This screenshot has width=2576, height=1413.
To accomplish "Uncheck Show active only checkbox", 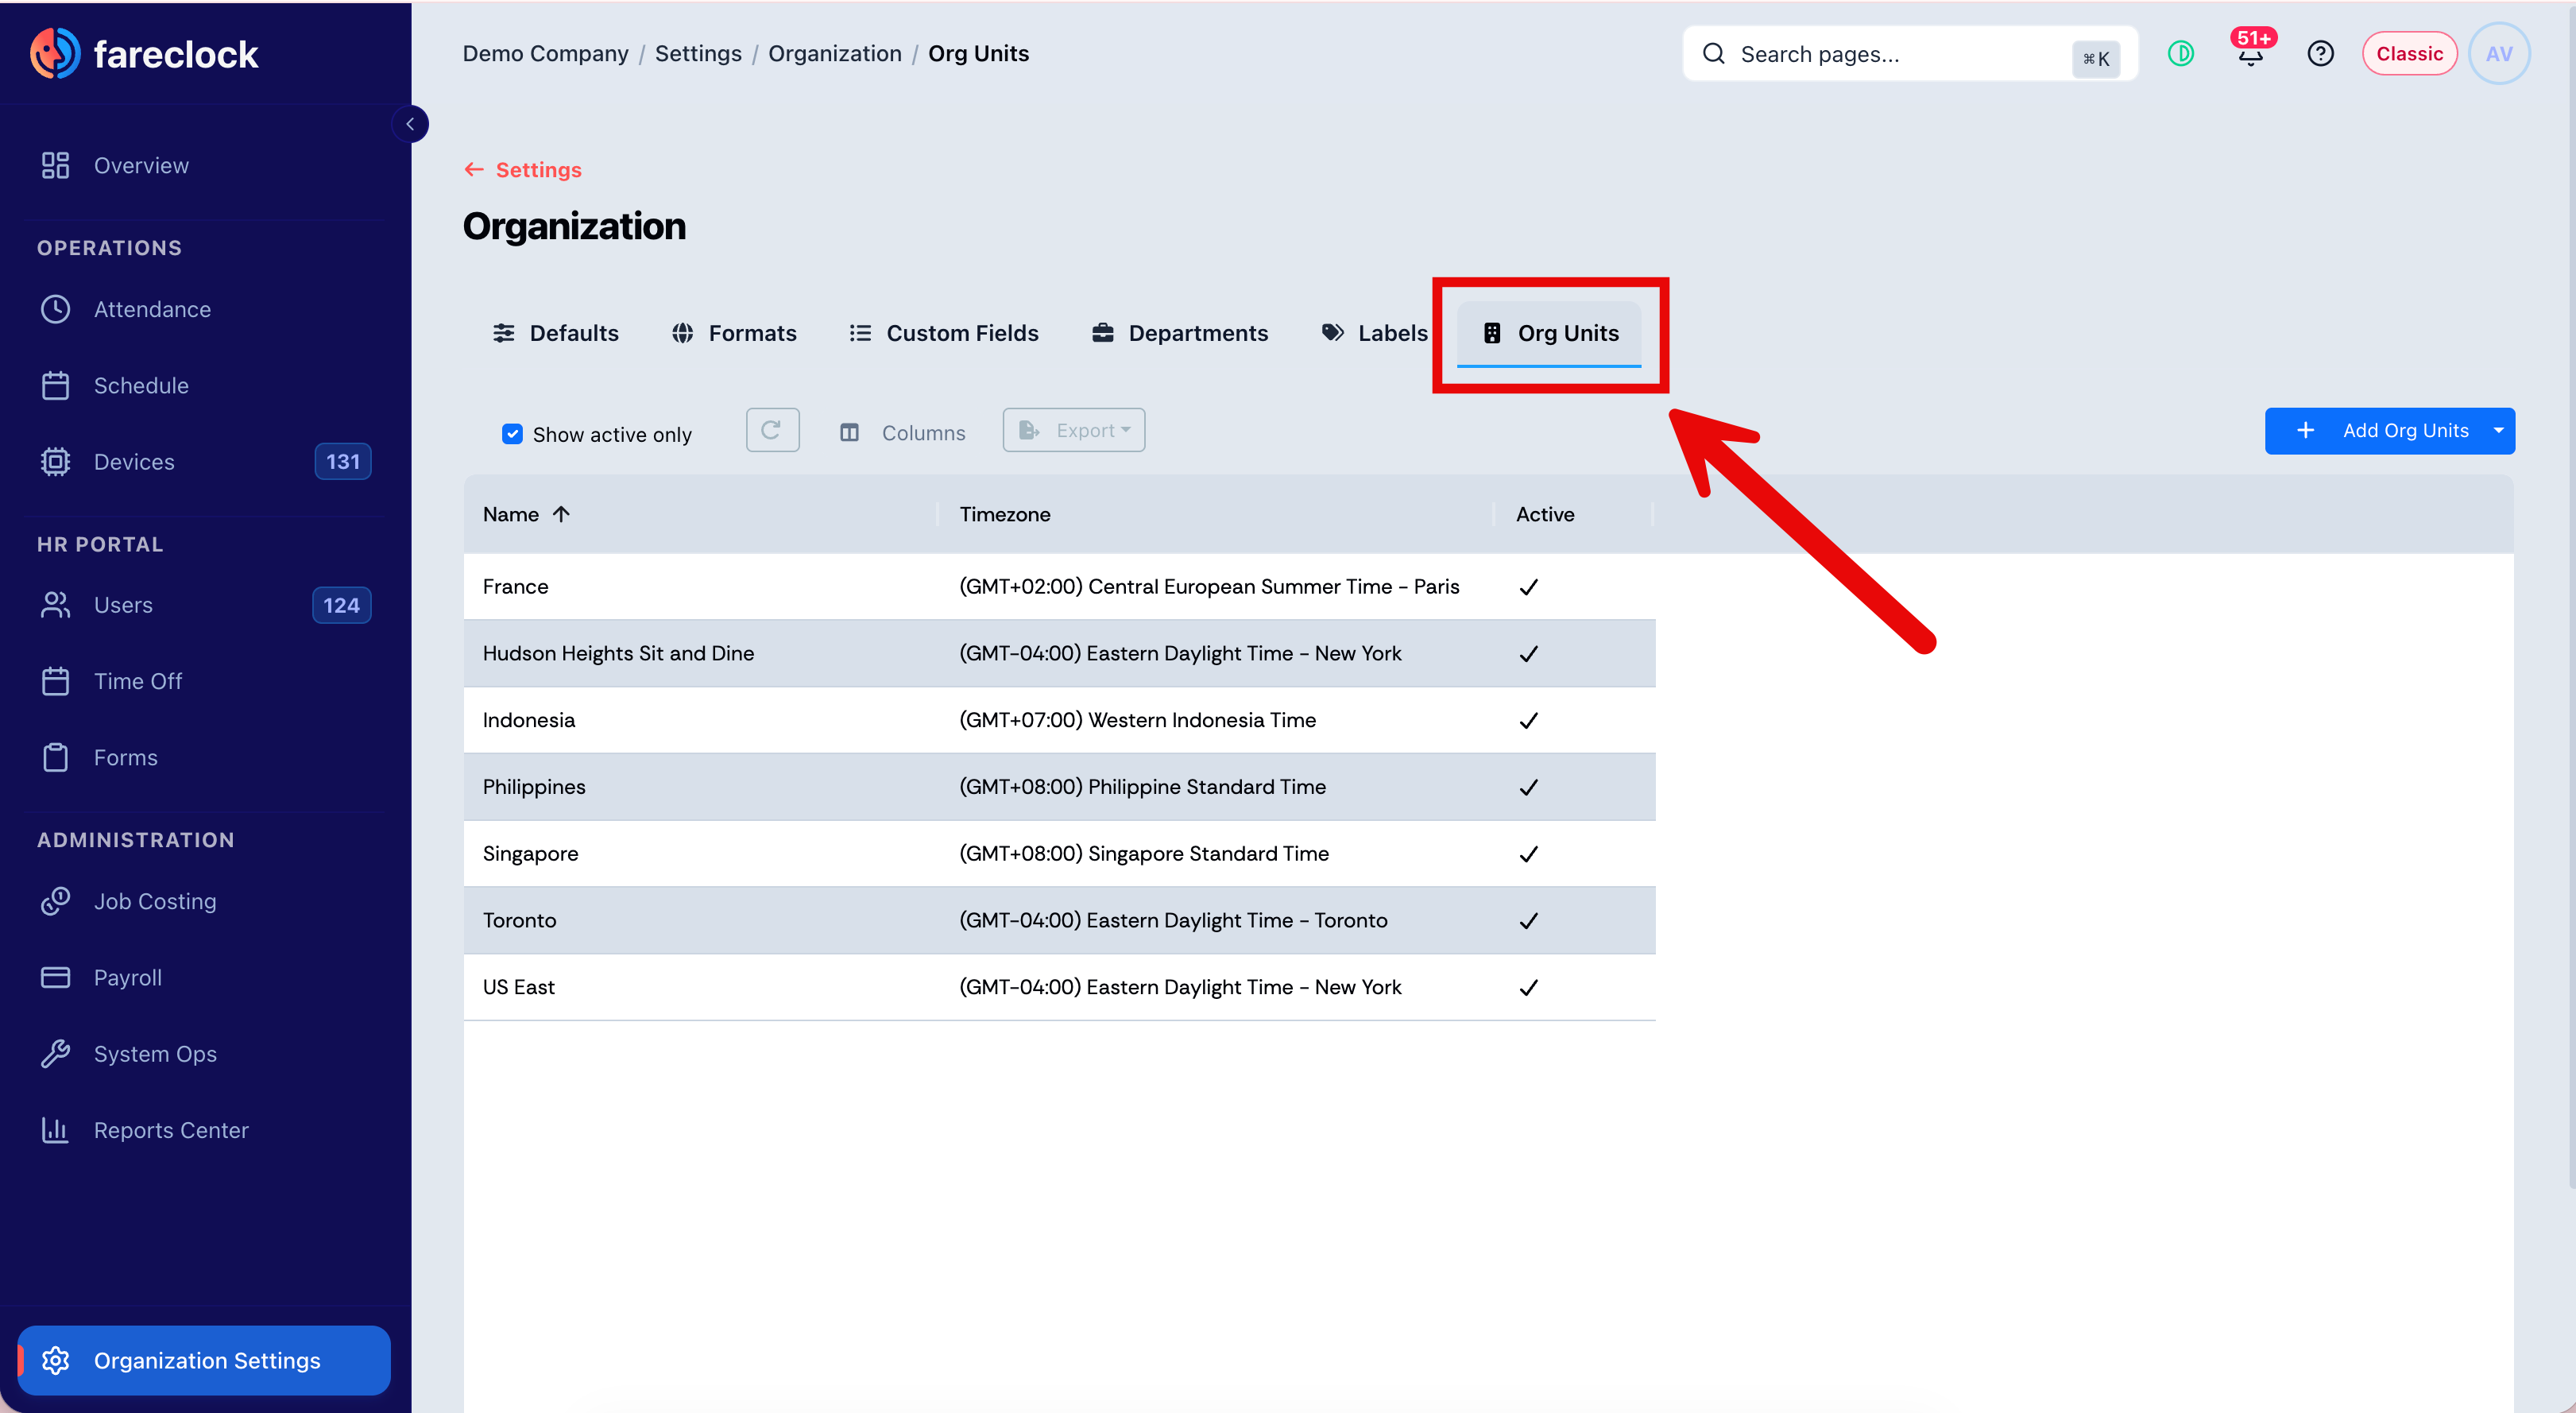I will click(x=512, y=434).
